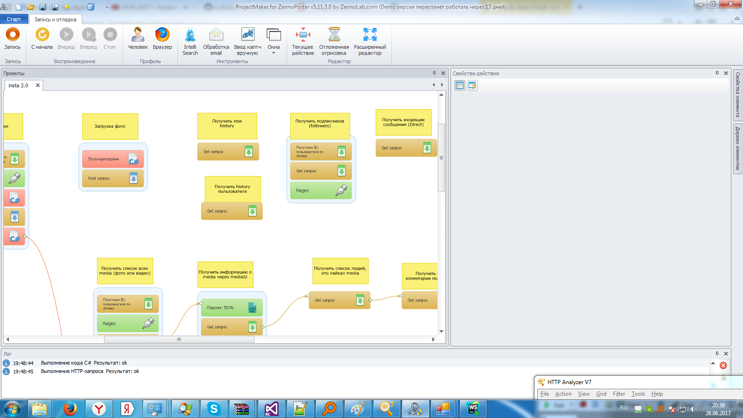743x418 pixels.
Task: Open the Tools menu in HTTP Analyzer
Action: [638, 394]
